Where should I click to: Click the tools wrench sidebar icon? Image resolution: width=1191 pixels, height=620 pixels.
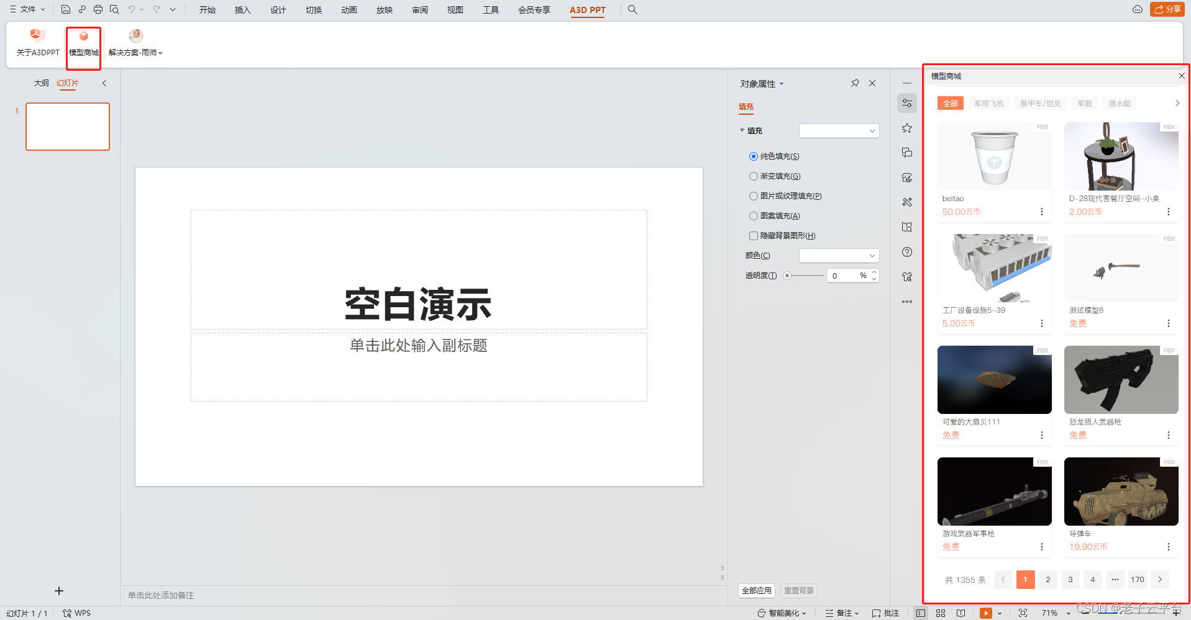point(907,202)
